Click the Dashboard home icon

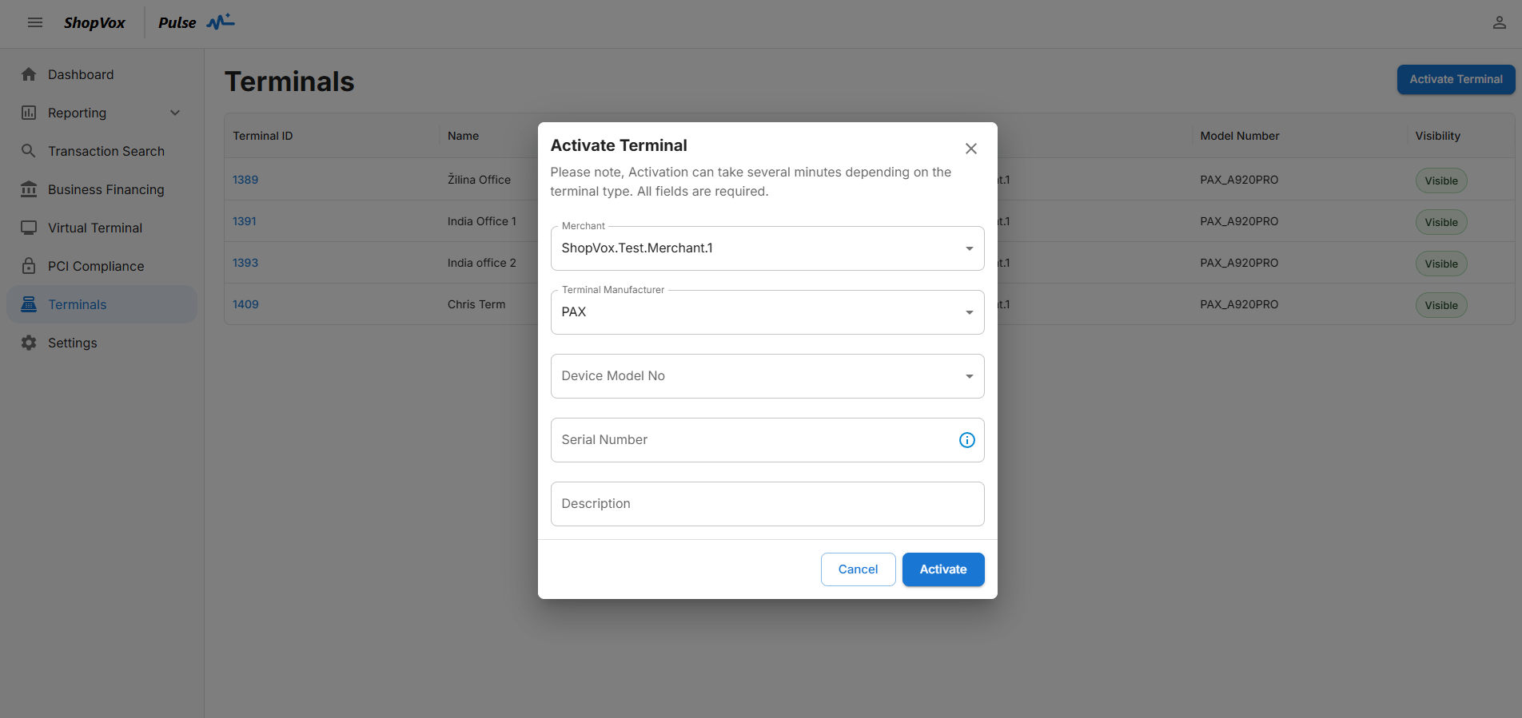coord(29,74)
